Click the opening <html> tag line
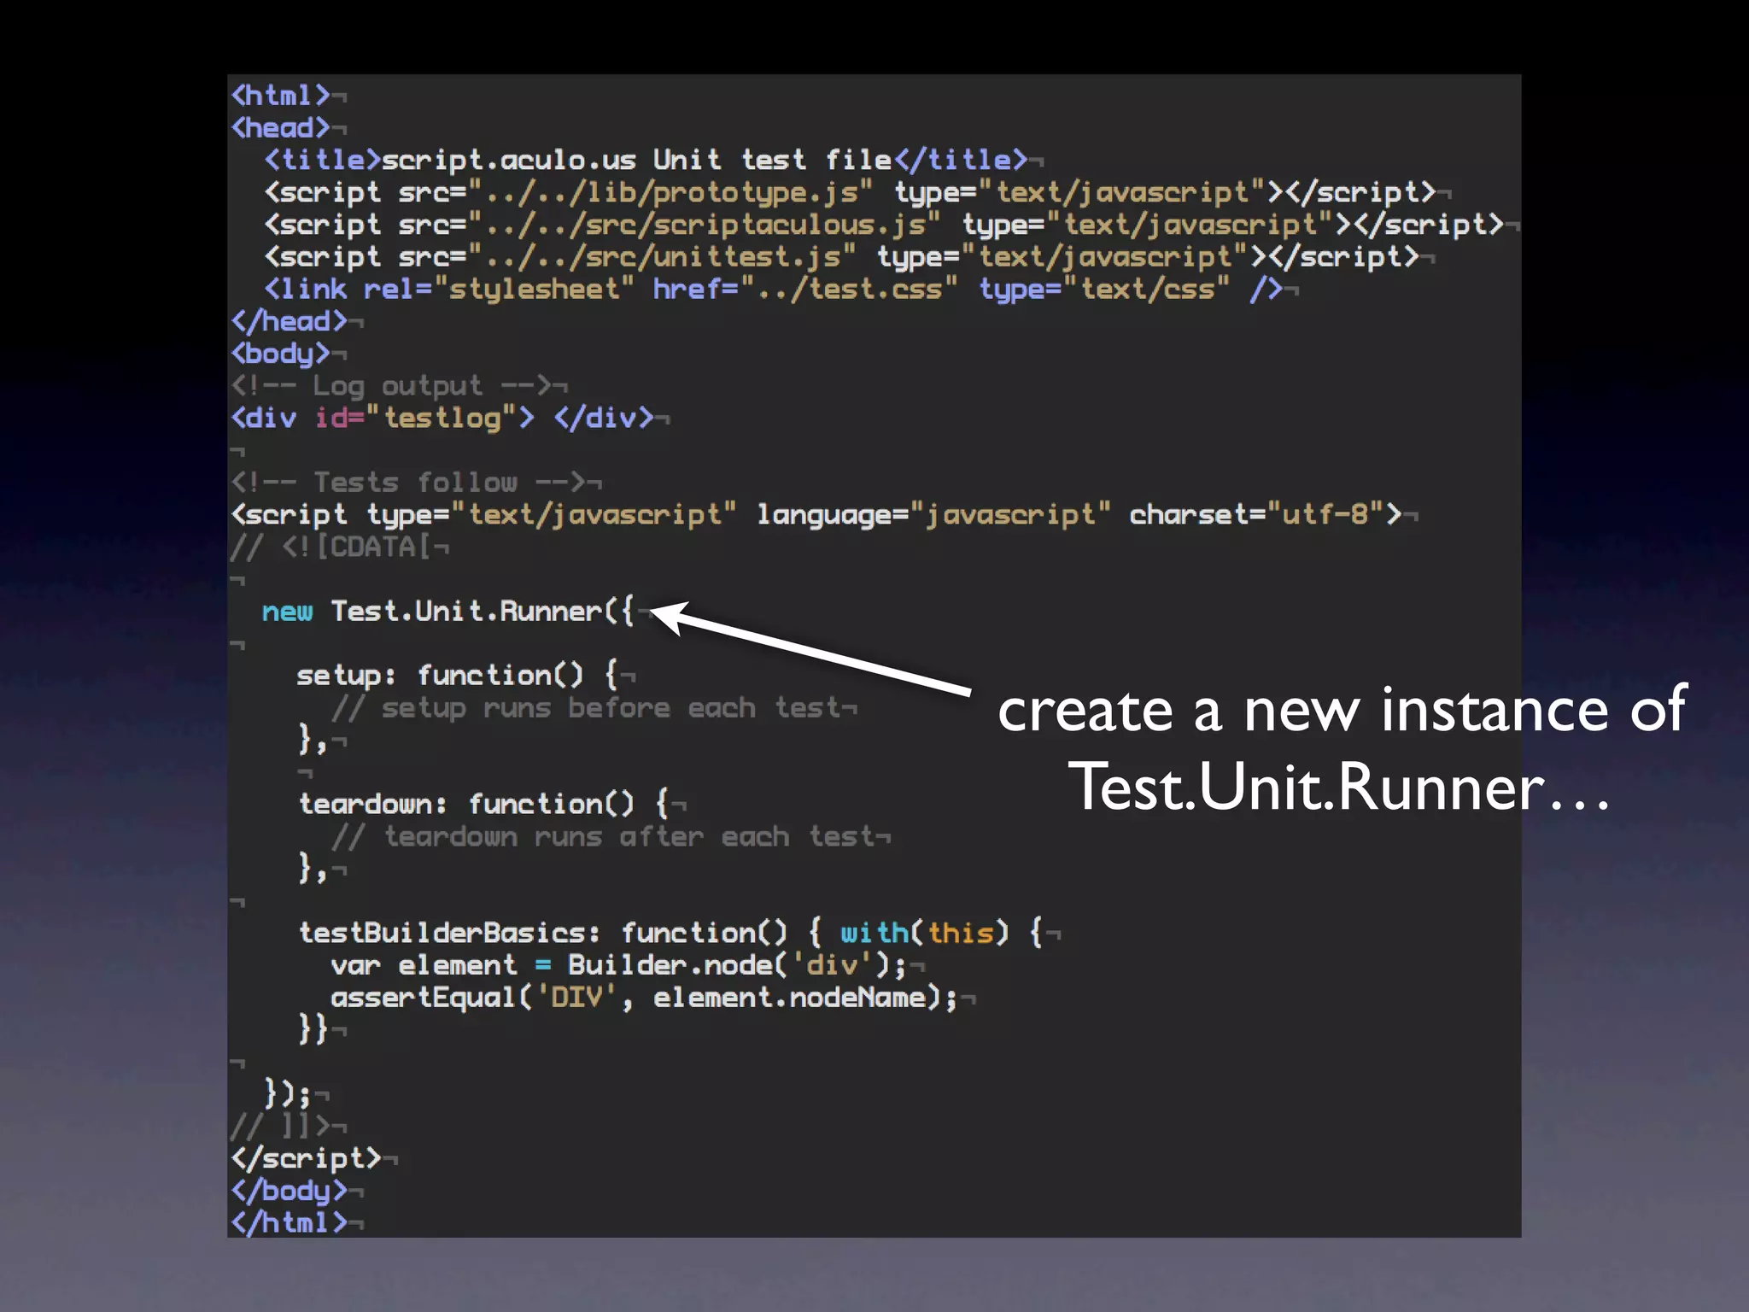 coord(280,95)
